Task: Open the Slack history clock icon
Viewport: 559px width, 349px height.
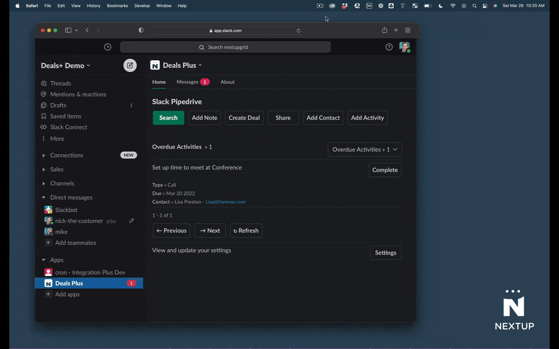Action: (107, 47)
